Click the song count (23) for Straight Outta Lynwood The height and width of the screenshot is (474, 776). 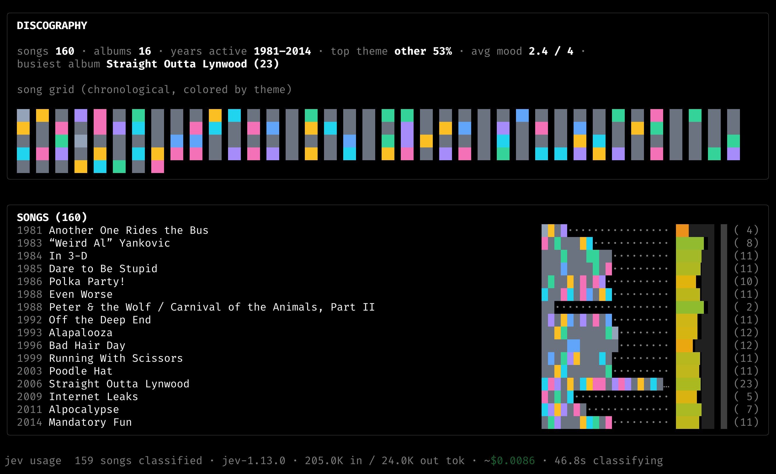pyautogui.click(x=746, y=384)
